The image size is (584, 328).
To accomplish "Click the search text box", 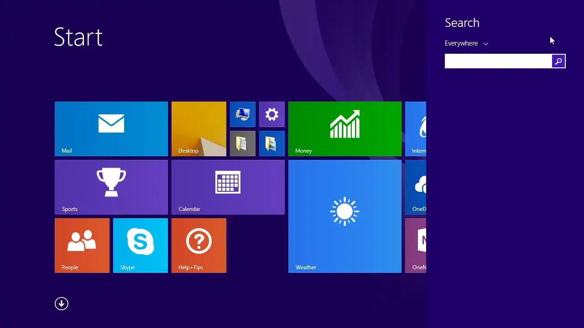I will 498,61.
